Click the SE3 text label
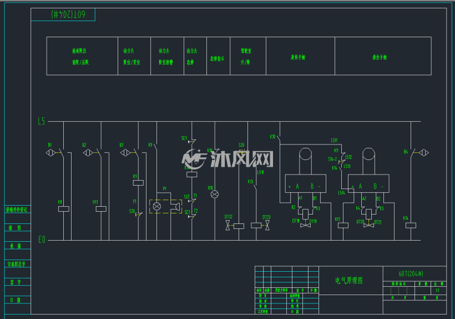The image size is (455, 319). coord(187,212)
